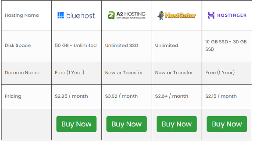Click the $2.64 / month price

coord(172,96)
